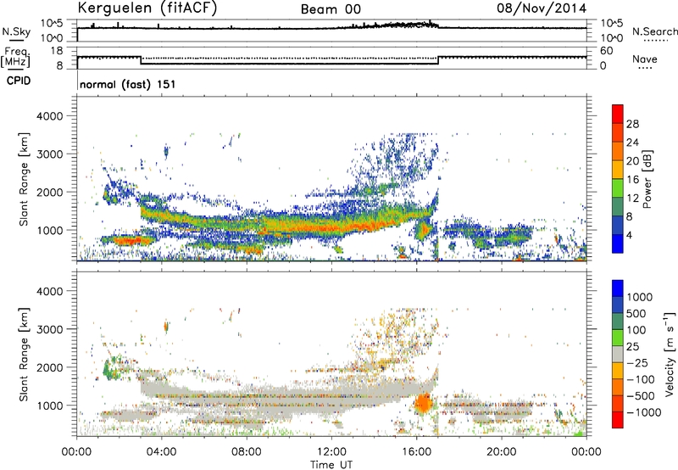Pick the yellow-orange 16–20 dB power colorbar segment

(x=618, y=170)
